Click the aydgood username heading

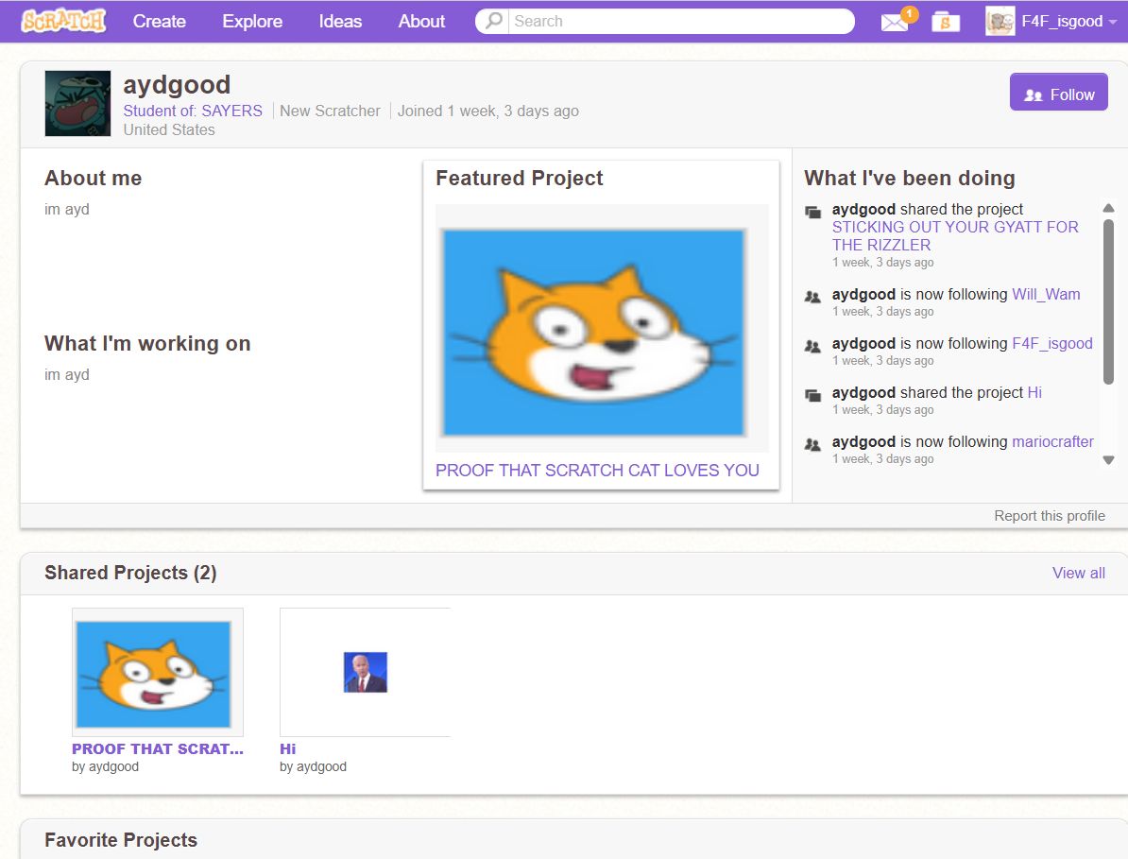point(177,85)
